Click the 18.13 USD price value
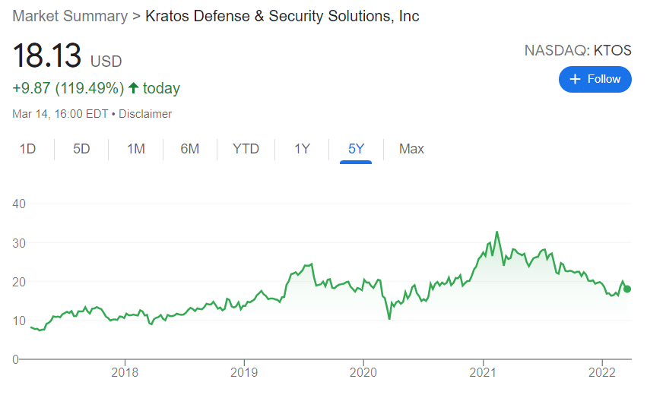The width and height of the screenshot is (647, 395). pos(67,55)
